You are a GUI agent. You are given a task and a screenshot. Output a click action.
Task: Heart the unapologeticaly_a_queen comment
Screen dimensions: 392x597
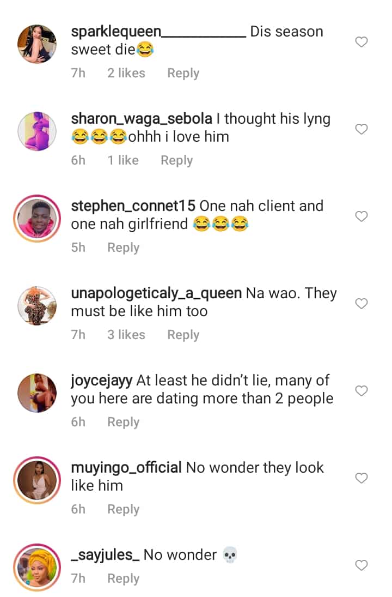point(362,304)
